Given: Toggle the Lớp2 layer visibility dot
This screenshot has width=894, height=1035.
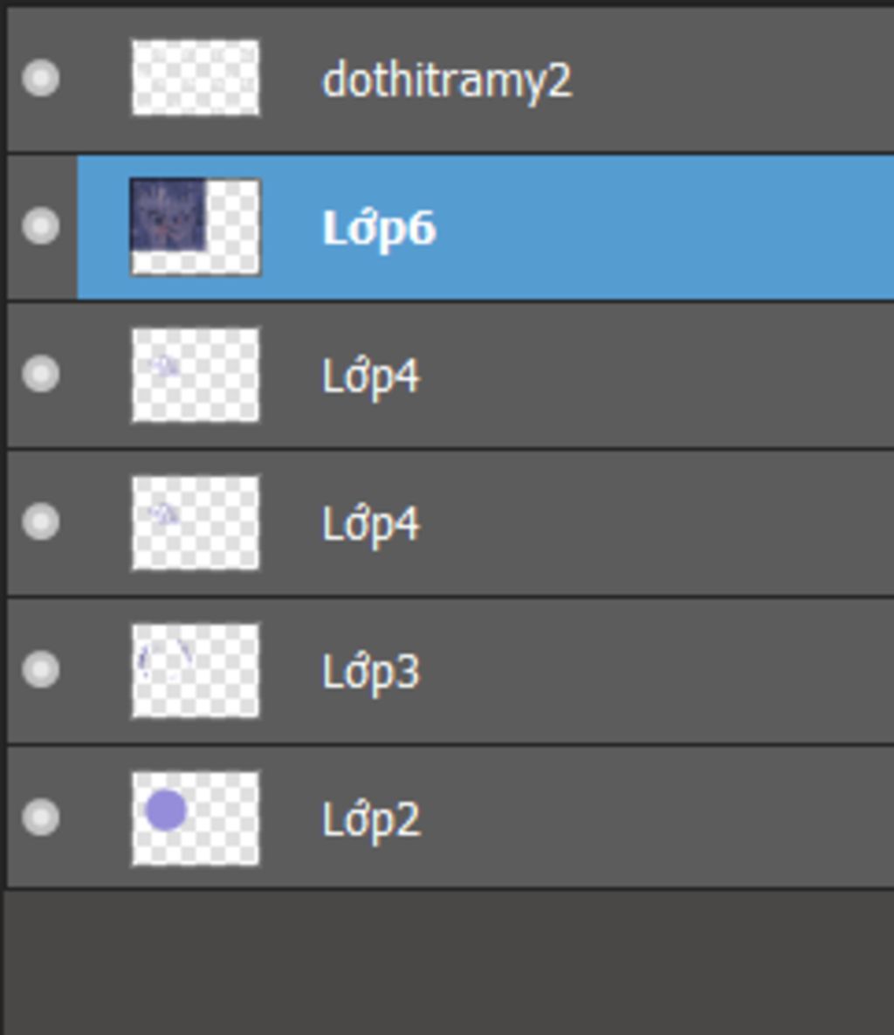Looking at the screenshot, I should 41,818.
